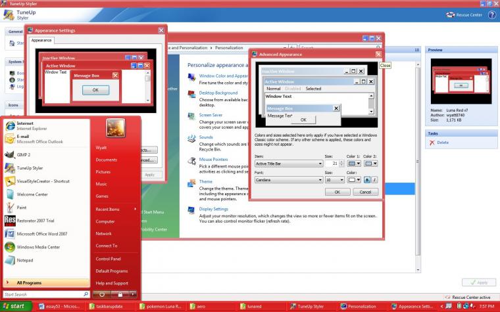Launch Restorator 2007 Trial
The width and height of the screenshot is (500, 312).
(33, 219)
